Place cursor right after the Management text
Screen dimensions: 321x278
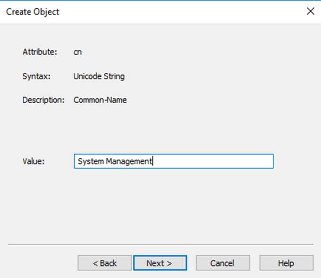tap(152, 161)
